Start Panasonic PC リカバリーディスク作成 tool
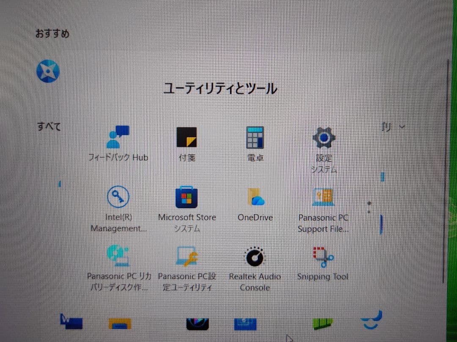 119,256
